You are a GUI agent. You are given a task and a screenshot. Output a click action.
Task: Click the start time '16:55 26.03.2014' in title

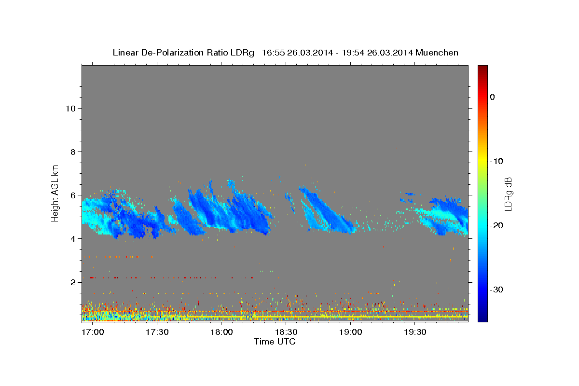[x=297, y=53]
